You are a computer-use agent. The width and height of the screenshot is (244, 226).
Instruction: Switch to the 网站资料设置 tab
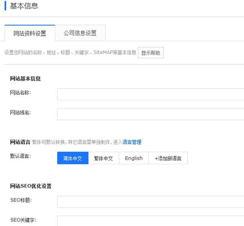click(30, 33)
